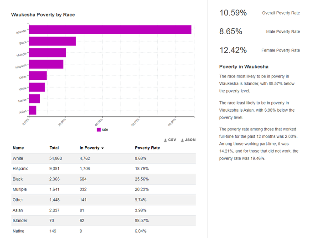310x238 pixels.
Task: Select the Black bar in chart
Action: pos(52,41)
